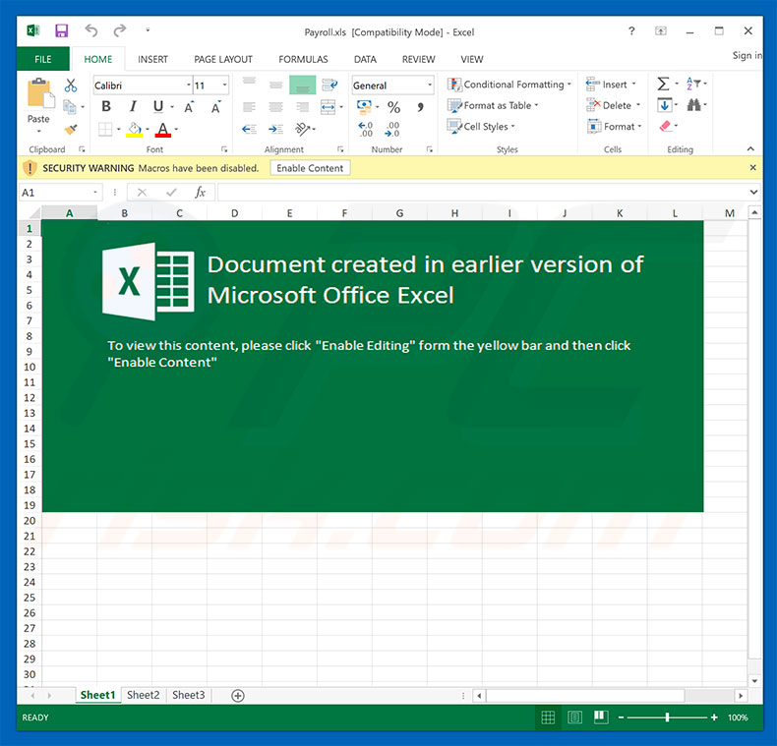
Task: Undo the last action
Action: tap(90, 30)
